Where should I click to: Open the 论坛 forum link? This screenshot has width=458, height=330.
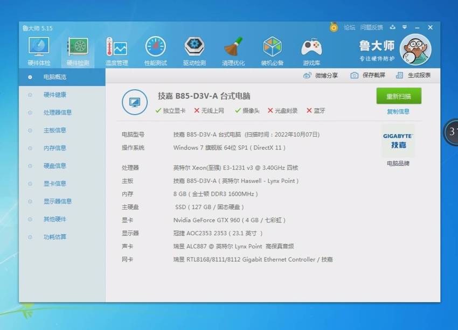click(349, 27)
